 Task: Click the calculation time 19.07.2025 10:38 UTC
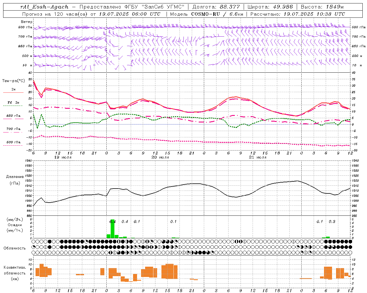click(314, 14)
